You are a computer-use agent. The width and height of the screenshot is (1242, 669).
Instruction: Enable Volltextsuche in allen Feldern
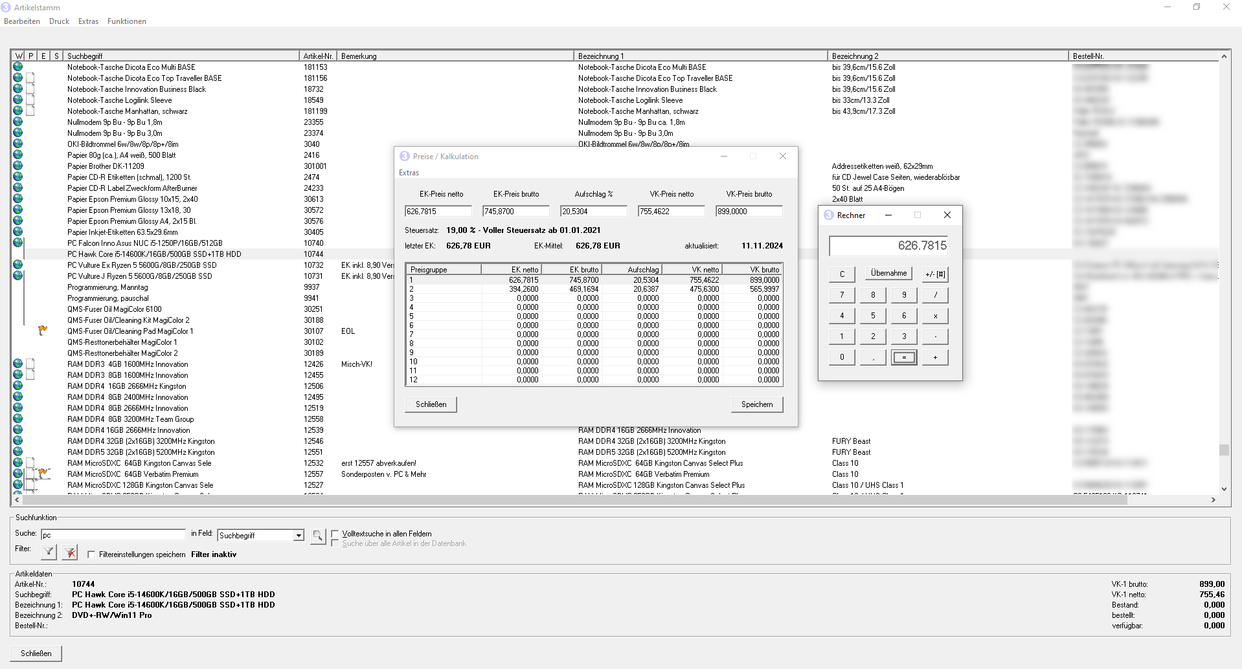coord(335,534)
